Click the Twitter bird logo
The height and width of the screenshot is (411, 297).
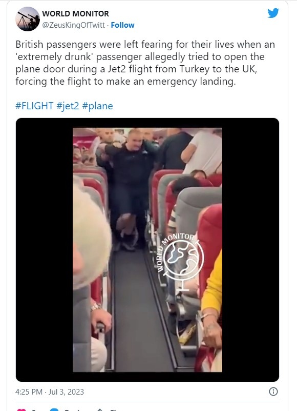(273, 13)
